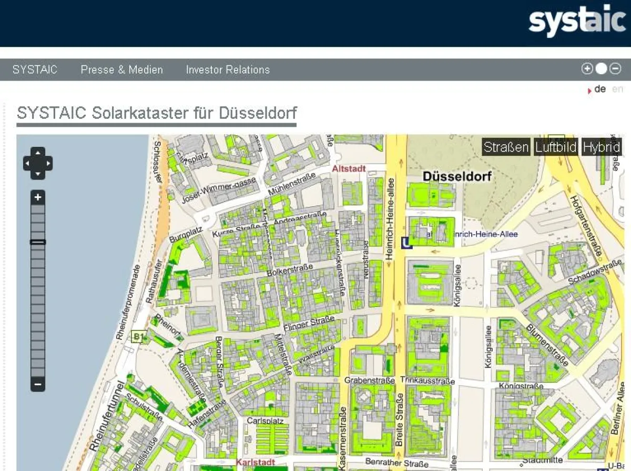Click the U-Bahn station icon near Heinrich-Heine-Allee

tap(407, 243)
